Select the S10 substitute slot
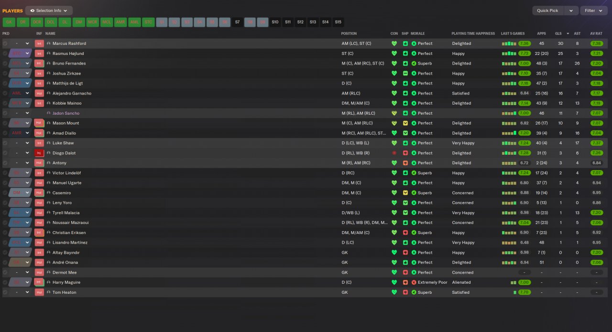Screen dimensions: 612x332 point(275,22)
